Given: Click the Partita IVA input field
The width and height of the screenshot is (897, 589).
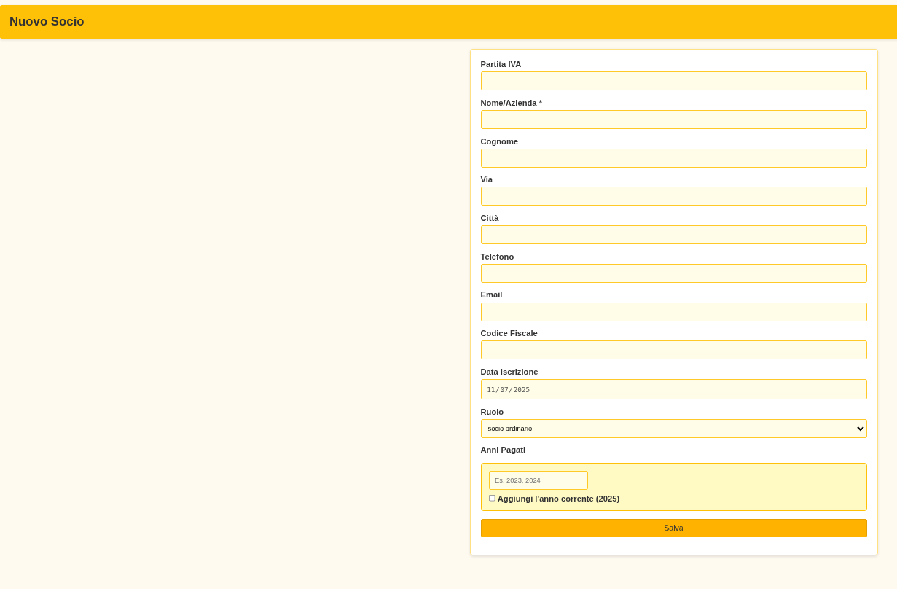Looking at the screenshot, I should [673, 81].
